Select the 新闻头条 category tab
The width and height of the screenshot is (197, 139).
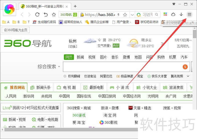(x=40, y=87)
